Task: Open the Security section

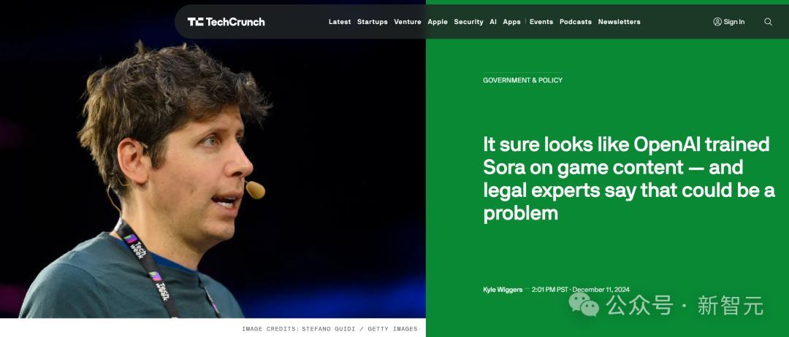Action: 468,22
